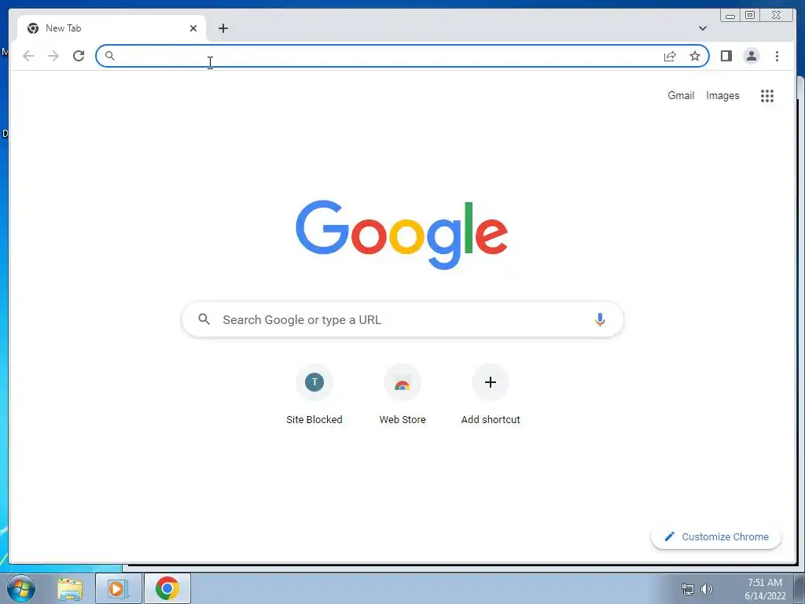
Task: Go back using the back arrow
Action: (x=28, y=56)
